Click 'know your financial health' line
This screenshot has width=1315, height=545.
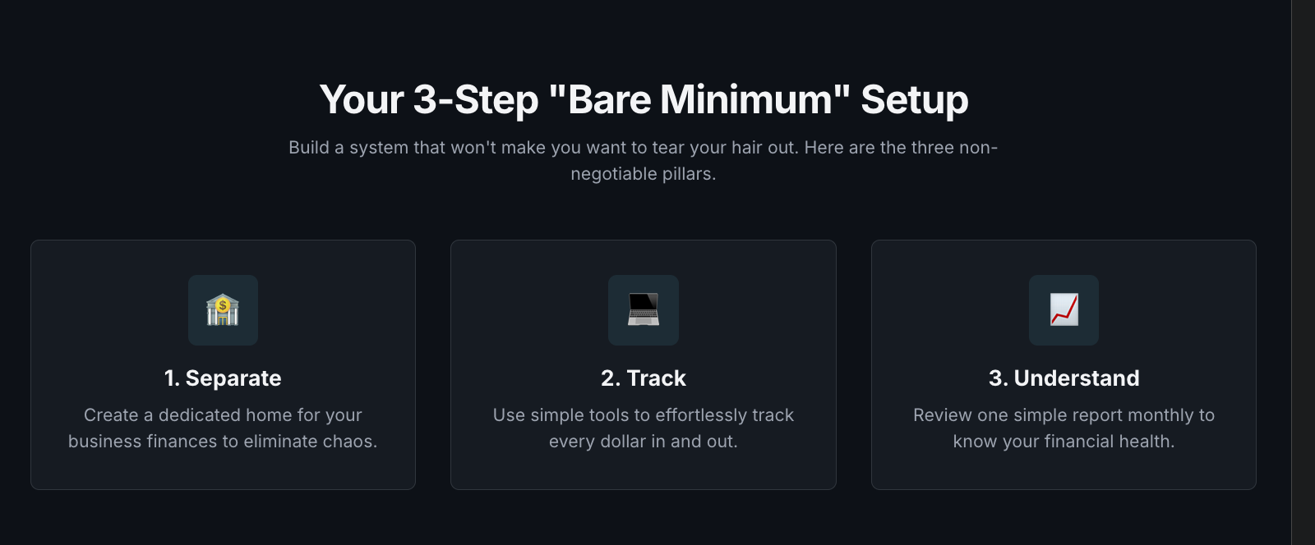point(1064,442)
